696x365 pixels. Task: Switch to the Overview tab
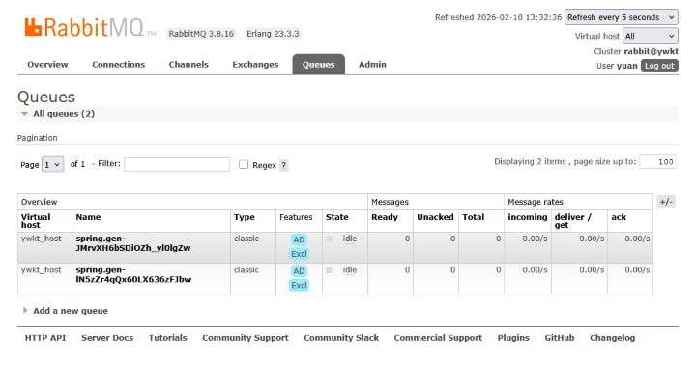47,65
